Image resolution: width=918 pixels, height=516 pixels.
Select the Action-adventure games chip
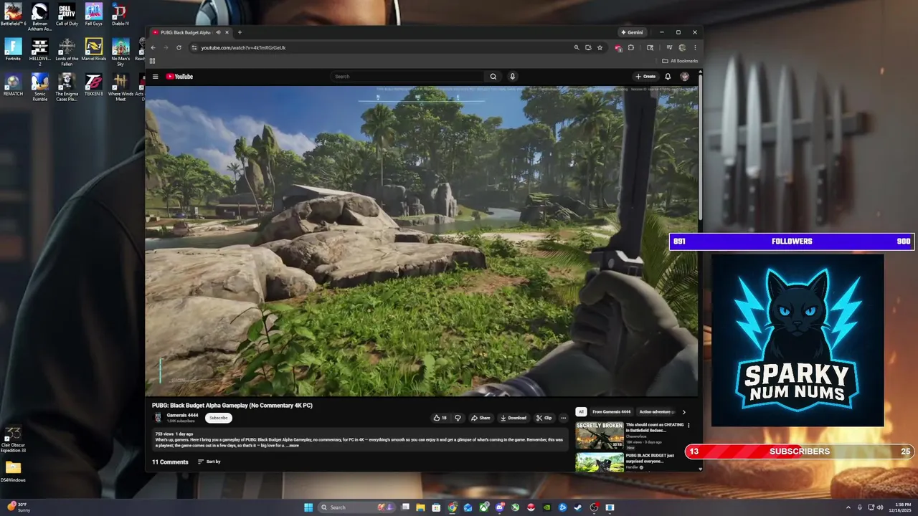click(x=656, y=412)
